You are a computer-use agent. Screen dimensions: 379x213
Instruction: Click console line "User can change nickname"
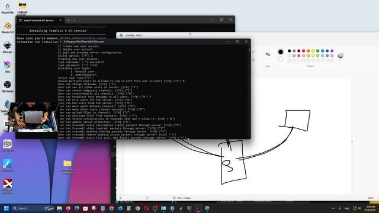tap(87, 84)
